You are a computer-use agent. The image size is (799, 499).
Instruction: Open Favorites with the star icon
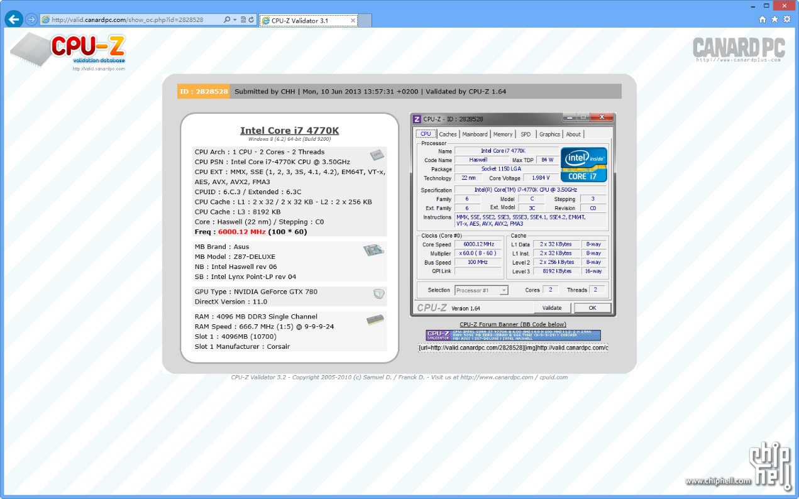click(774, 19)
